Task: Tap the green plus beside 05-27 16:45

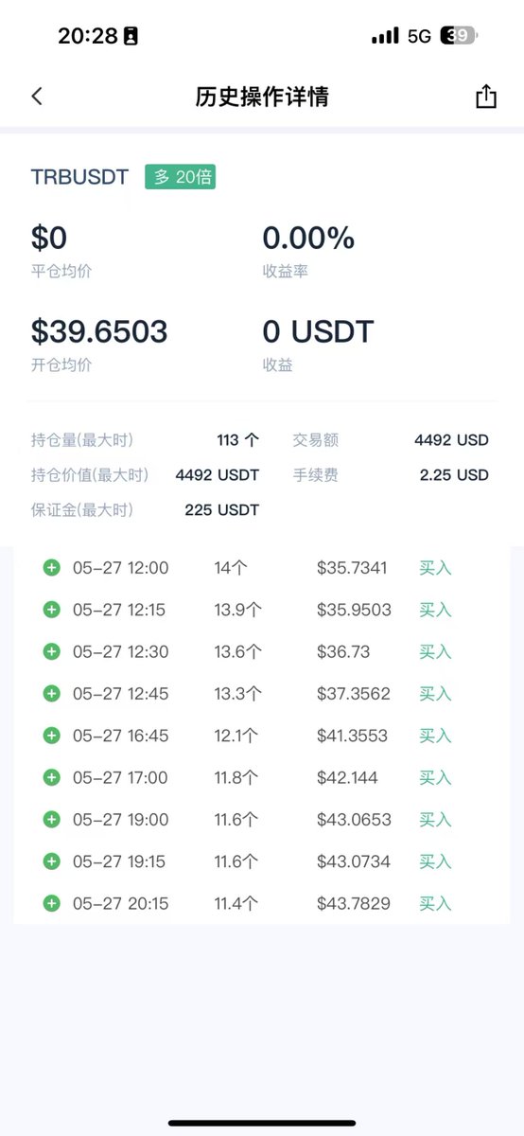Action: [x=52, y=736]
